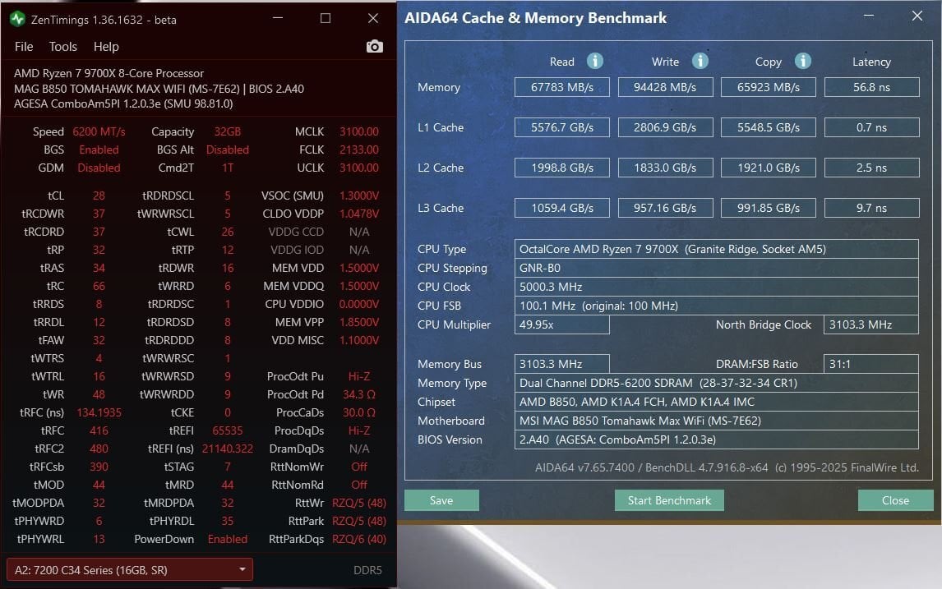Click the L1 Cache Read 5576.7 GB/s field

561,127
